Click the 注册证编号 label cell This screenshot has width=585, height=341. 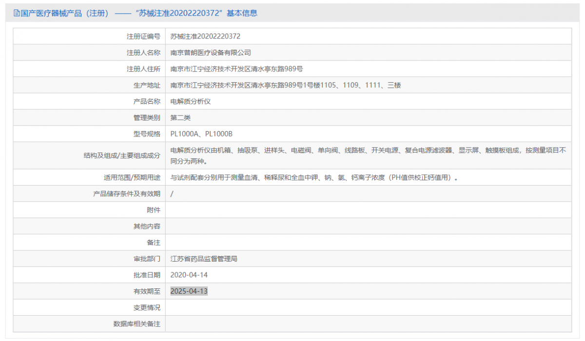tap(143, 37)
